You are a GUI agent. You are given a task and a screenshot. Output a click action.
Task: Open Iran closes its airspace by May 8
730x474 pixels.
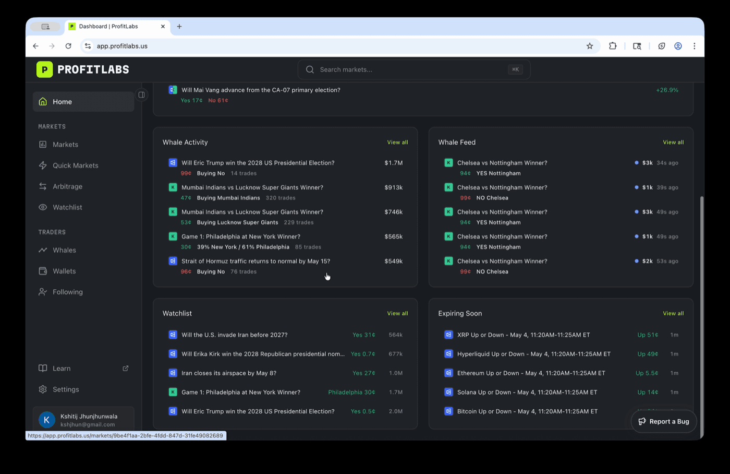point(285,373)
